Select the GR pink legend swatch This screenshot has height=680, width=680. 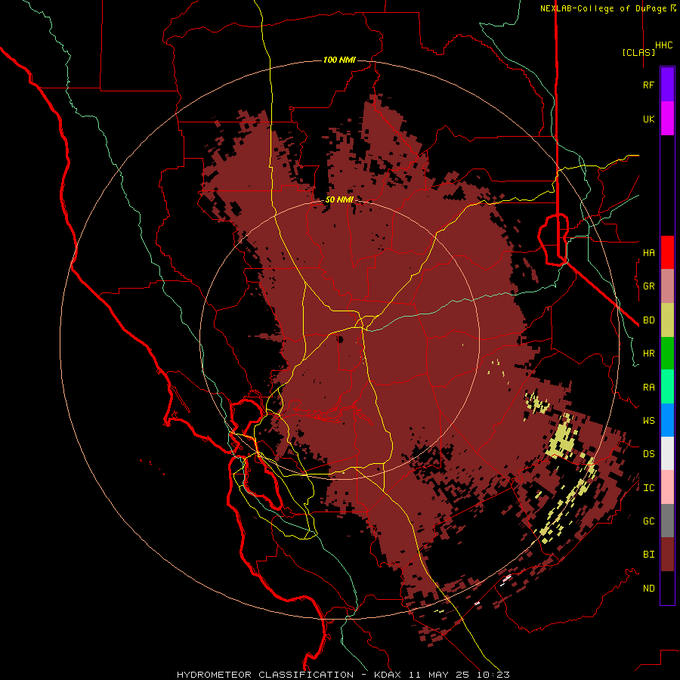click(667, 286)
